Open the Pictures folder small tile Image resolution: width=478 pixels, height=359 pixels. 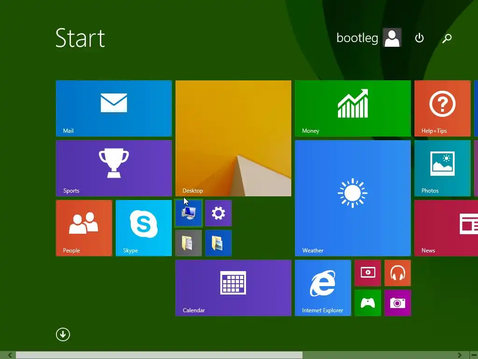pos(218,243)
